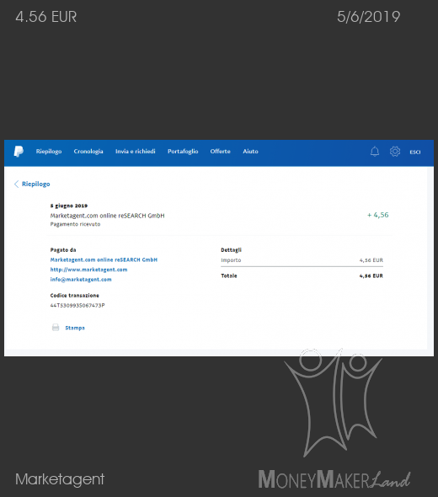Click the Importo row amount 4,56 EUR
Screen dimensions: 438x497
pyautogui.click(x=371, y=260)
